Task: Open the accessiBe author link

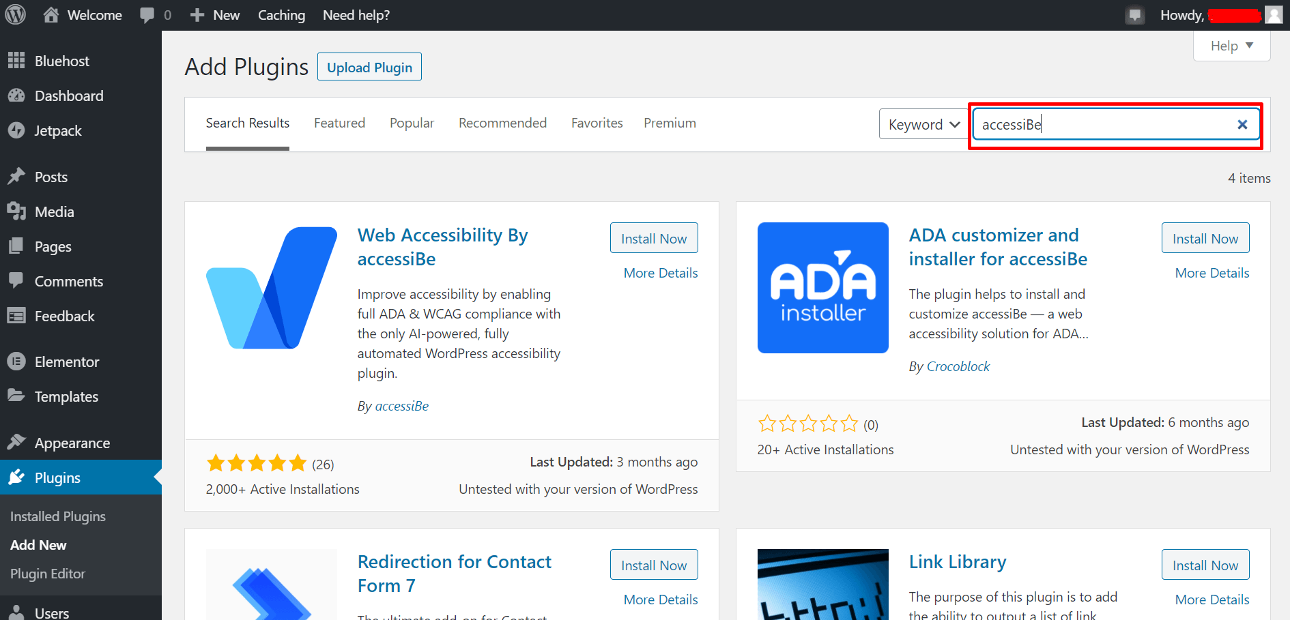Action: pos(402,406)
